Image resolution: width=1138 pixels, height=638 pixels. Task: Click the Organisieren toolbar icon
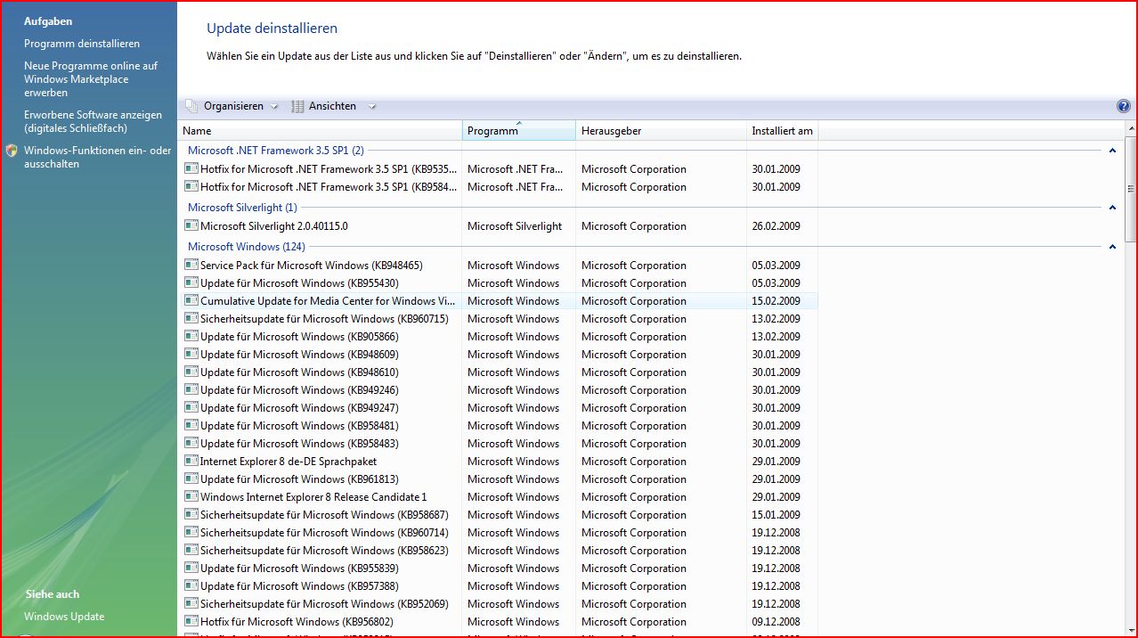coord(191,106)
